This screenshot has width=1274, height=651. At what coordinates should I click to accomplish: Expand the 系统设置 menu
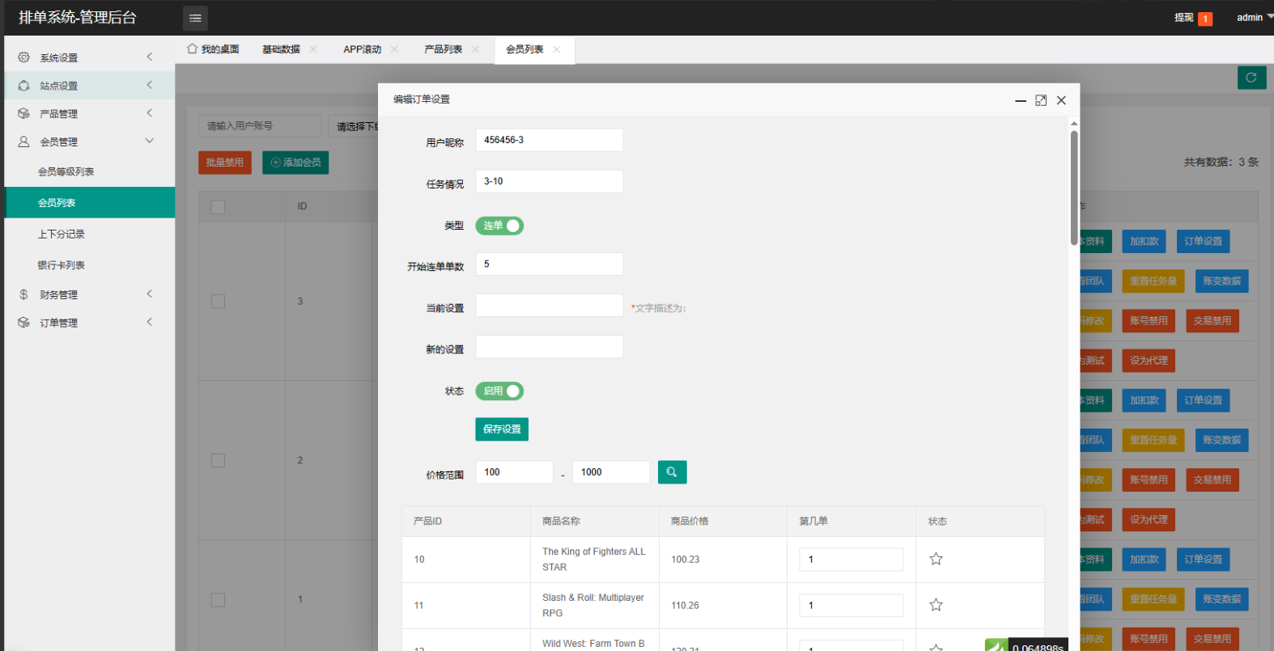coord(150,57)
